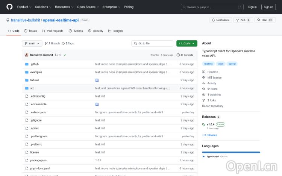282x176 pixels.
Task: Click the TypeScript language progress bar
Action: tap(231, 152)
